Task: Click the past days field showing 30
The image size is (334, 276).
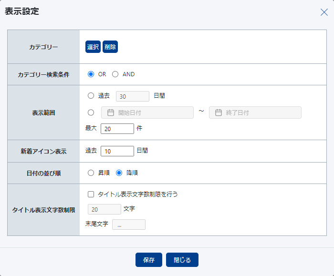Action: [133, 96]
